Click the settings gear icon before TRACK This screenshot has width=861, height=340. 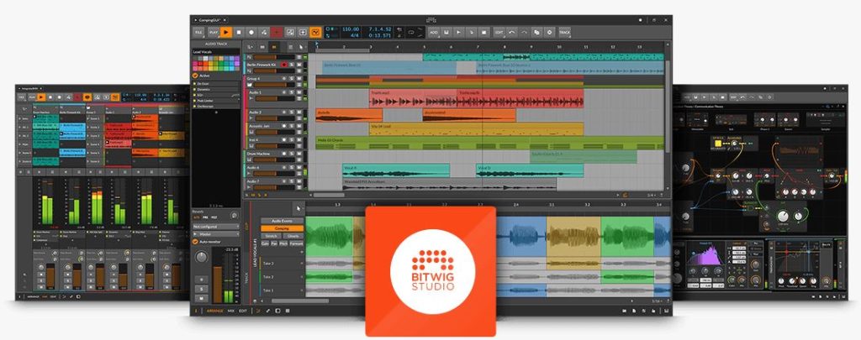coord(549,33)
